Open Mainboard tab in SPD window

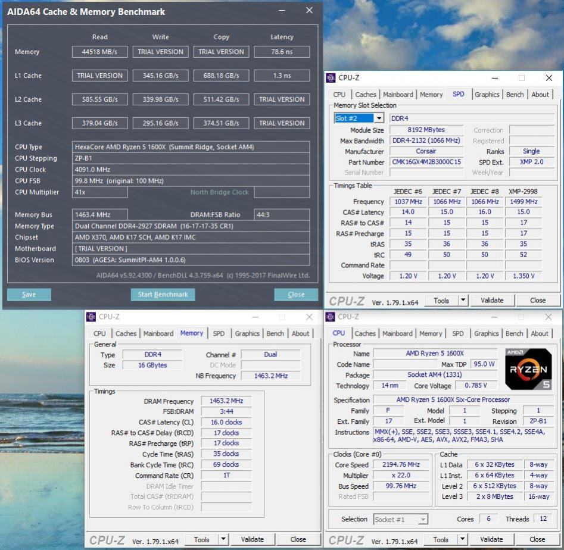pyautogui.click(x=398, y=95)
